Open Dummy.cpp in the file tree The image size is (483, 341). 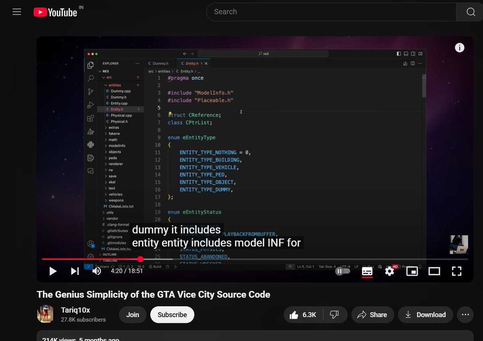[x=121, y=91]
